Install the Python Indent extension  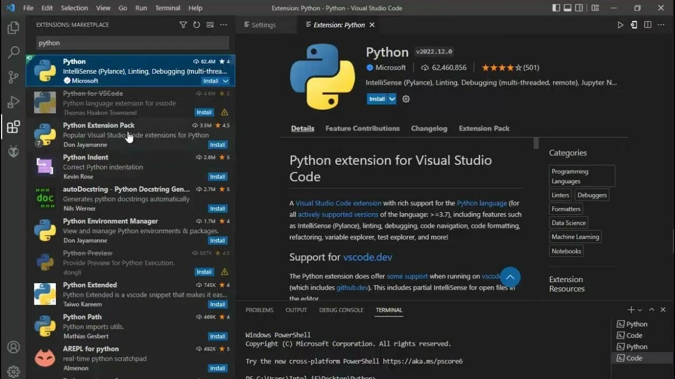click(x=218, y=177)
